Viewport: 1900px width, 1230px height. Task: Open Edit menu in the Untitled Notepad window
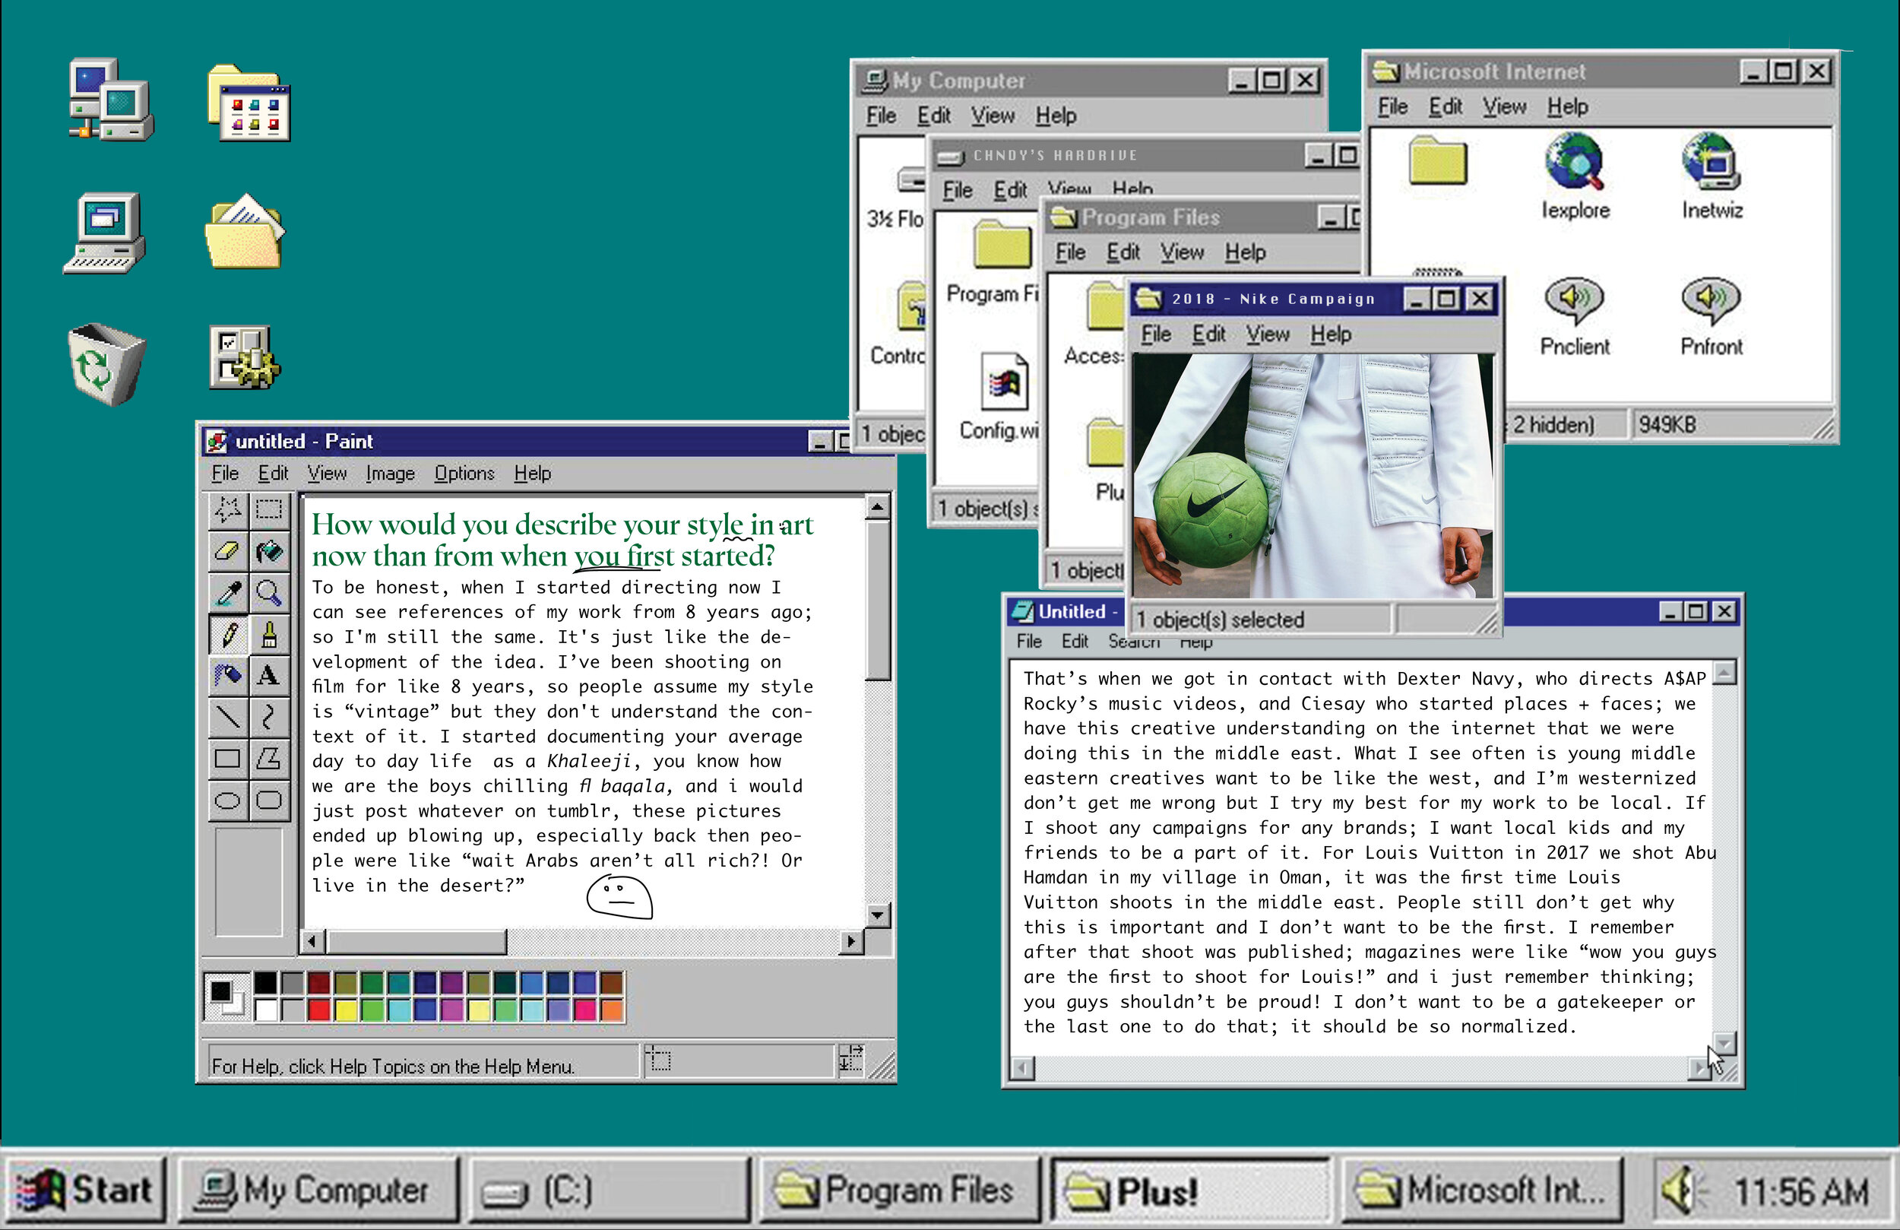1075,642
